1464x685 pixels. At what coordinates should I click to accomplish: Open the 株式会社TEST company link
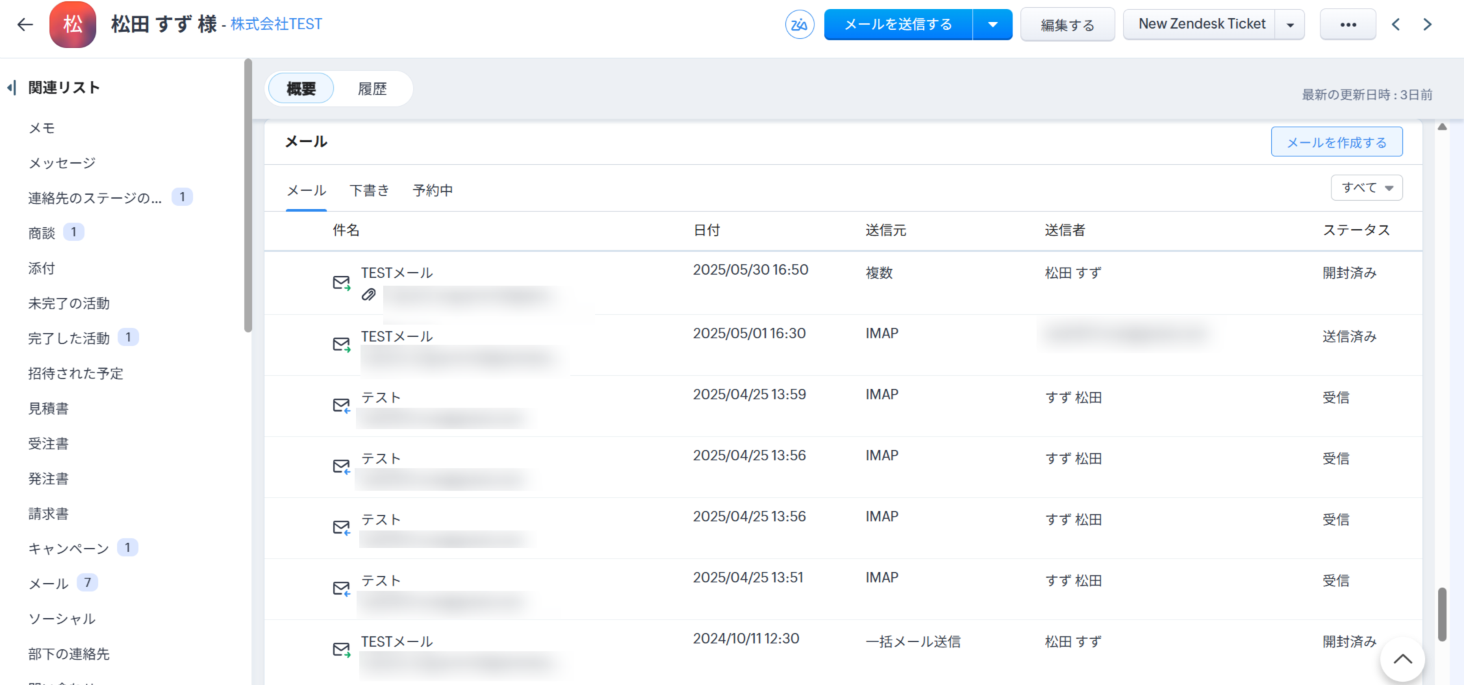click(276, 25)
